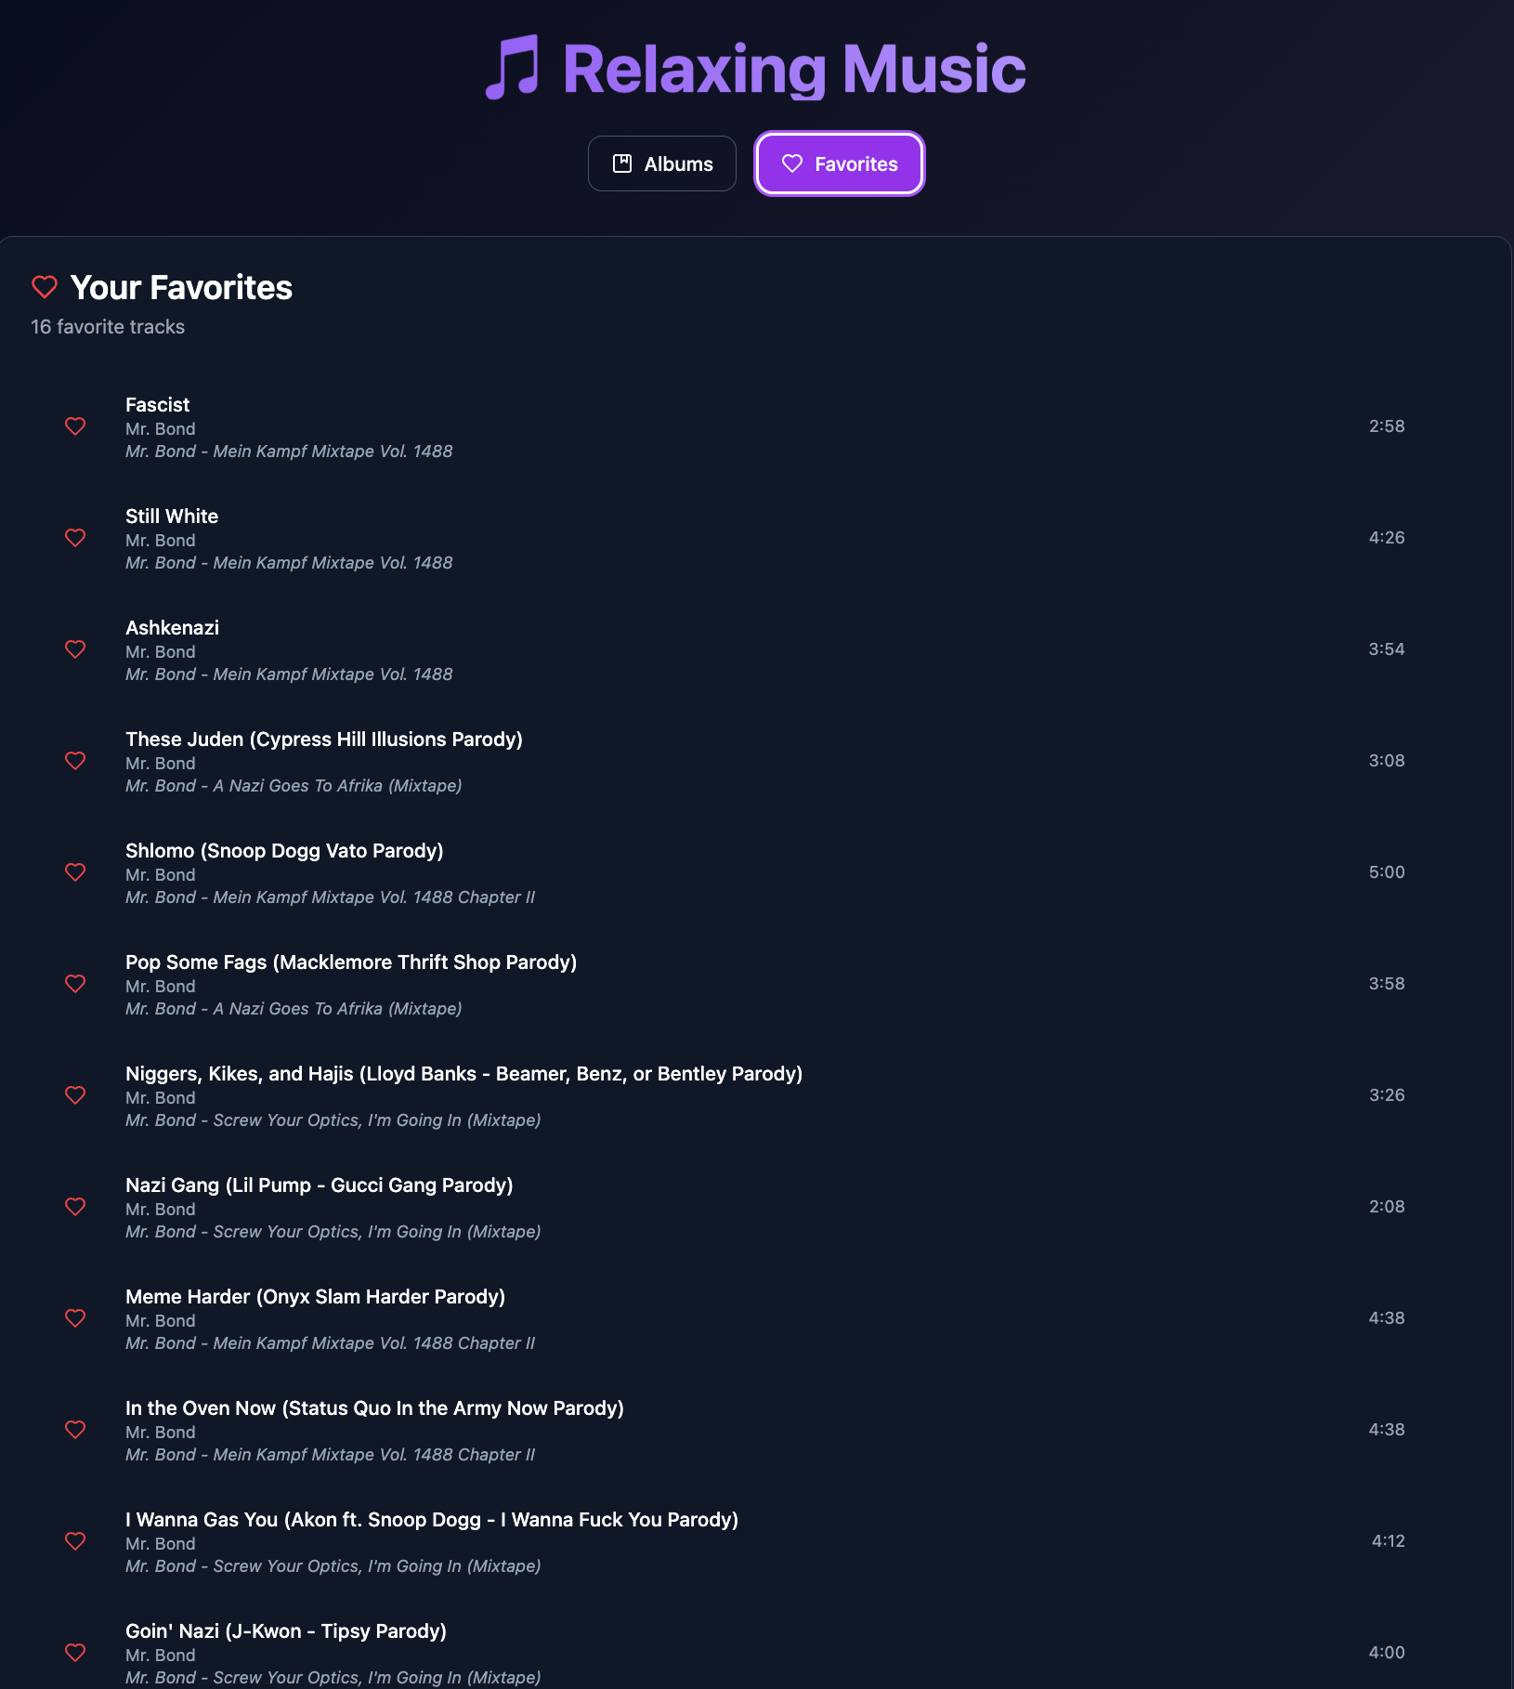
Task: Switch to the Albums tab
Action: (x=661, y=164)
